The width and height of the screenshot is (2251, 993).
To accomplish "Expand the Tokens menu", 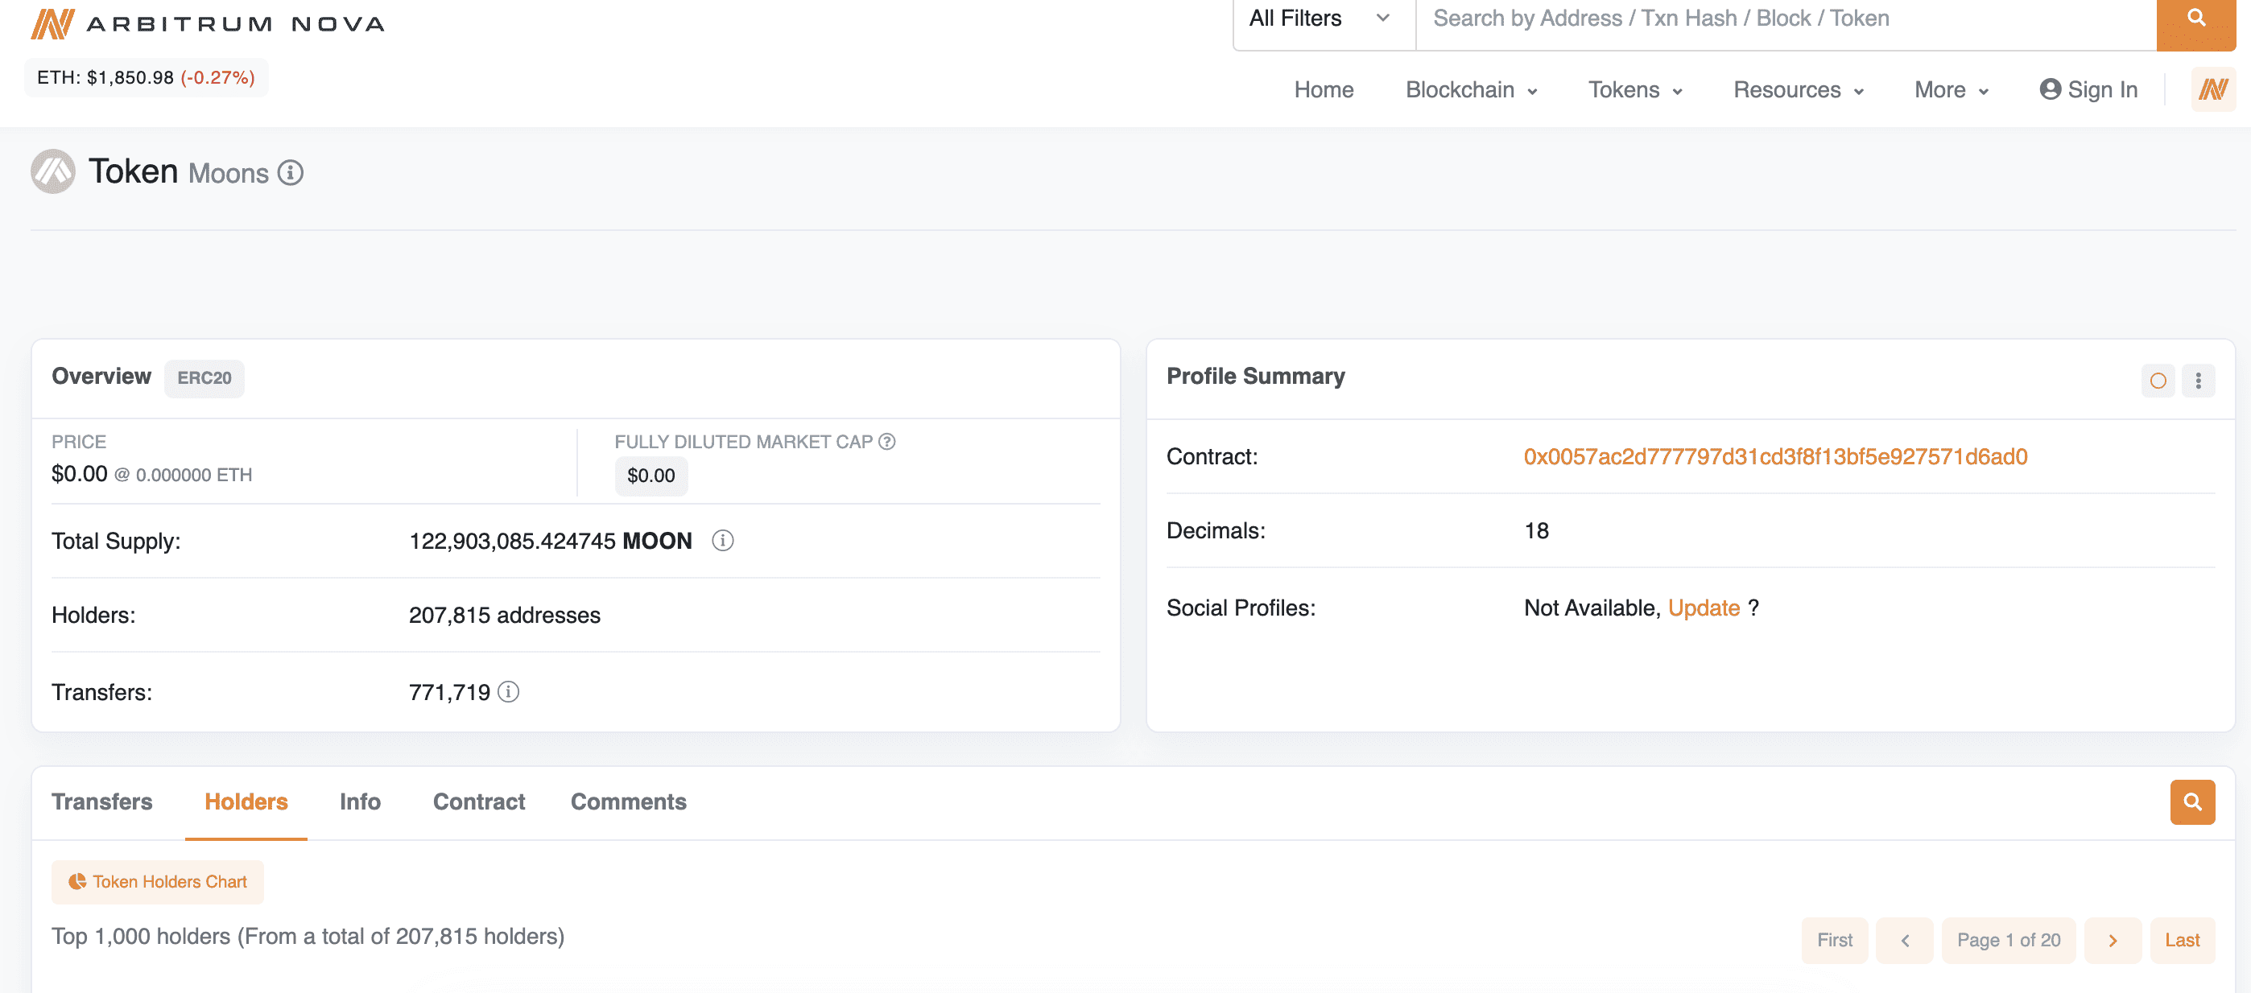I will point(1634,90).
